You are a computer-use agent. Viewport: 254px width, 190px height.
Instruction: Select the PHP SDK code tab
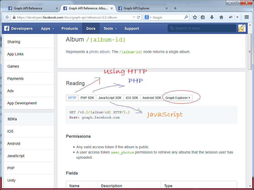87,98
